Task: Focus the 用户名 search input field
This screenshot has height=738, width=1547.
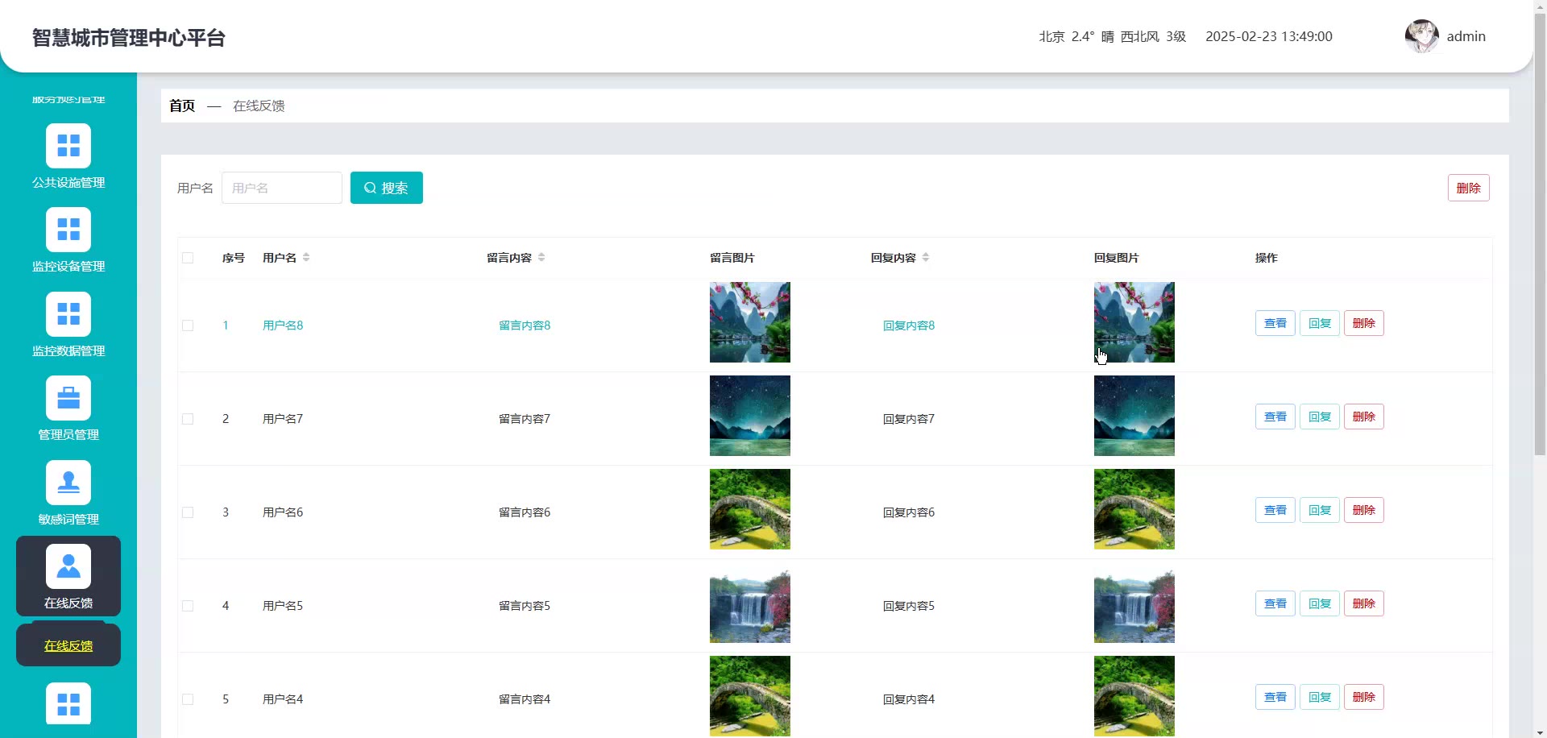Action: 282,188
